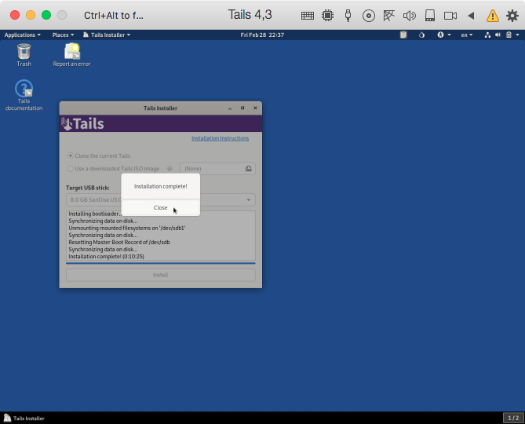The image size is (525, 424).
Task: Click log line Resetting Master Boot Record
Action: [119, 242]
